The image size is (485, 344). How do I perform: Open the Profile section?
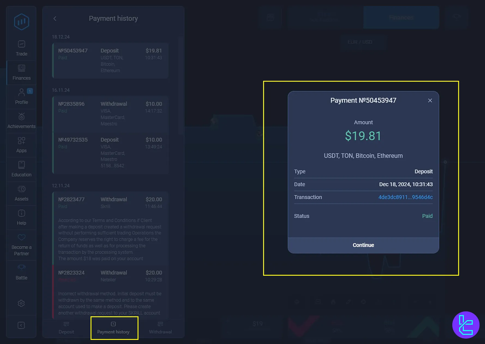22,97
